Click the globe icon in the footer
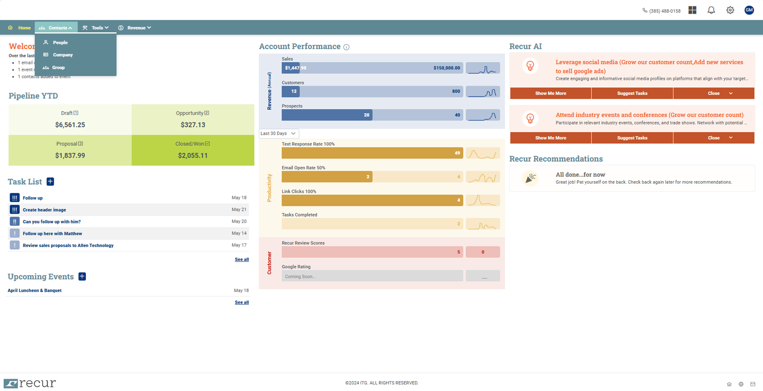763x391 pixels. click(741, 384)
